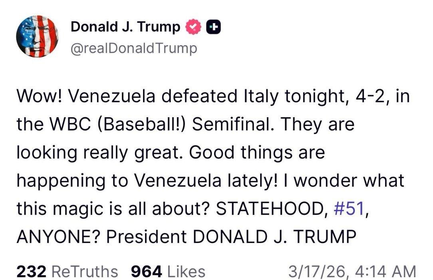The image size is (433, 280).
Task: Click "President DONALD J. TRUMP" signature text
Action: pyautogui.click(x=231, y=237)
